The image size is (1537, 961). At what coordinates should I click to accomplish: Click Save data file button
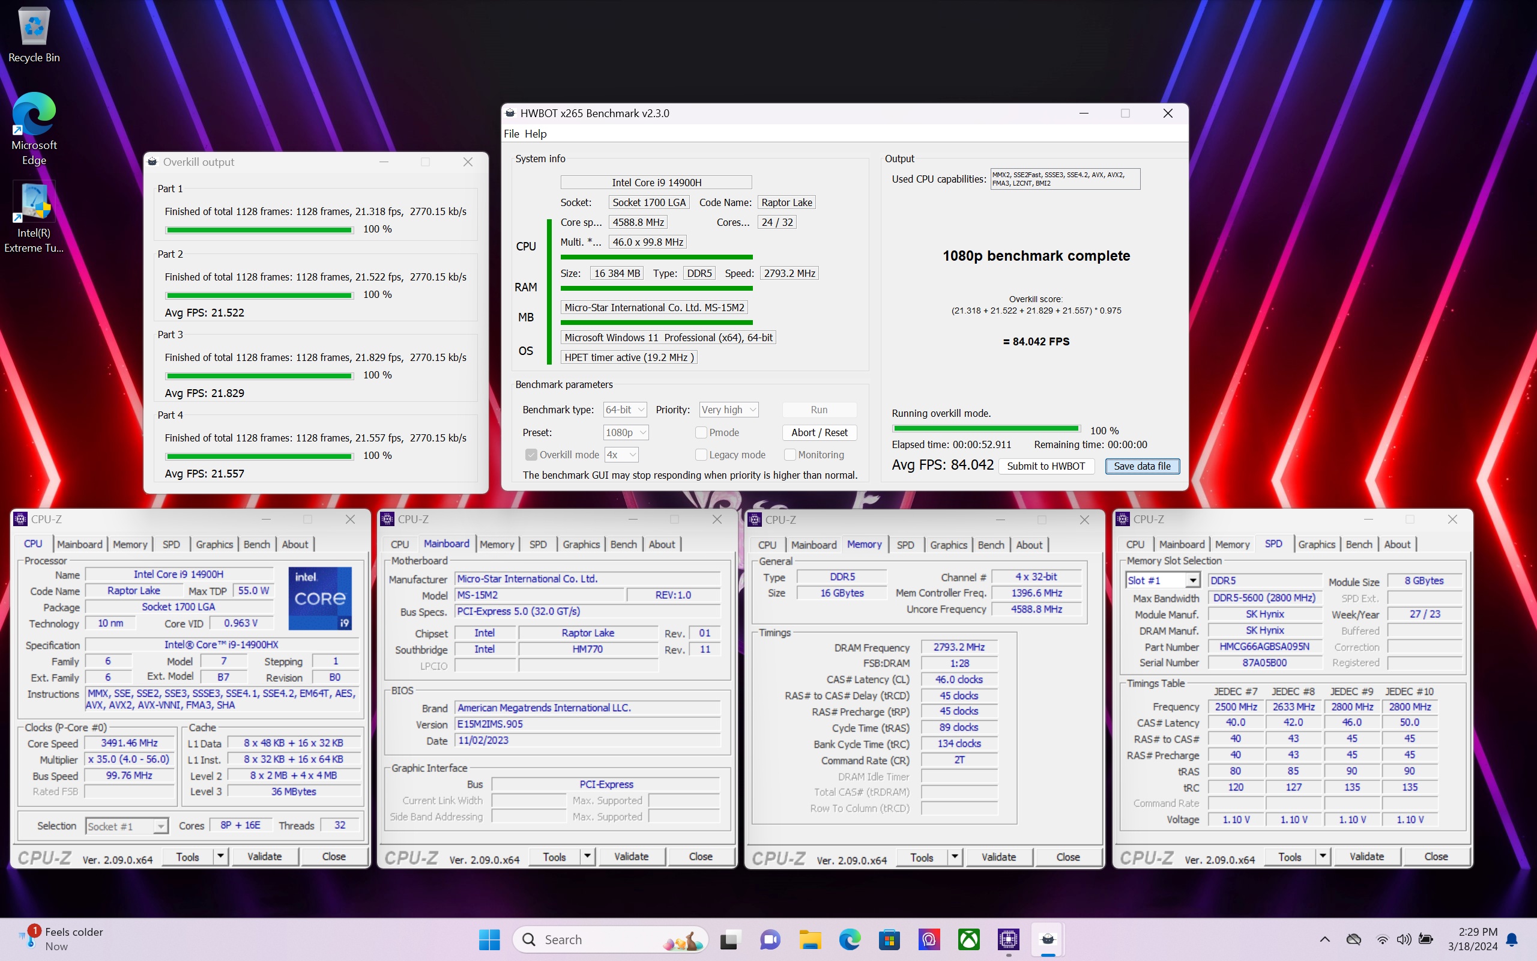coord(1142,467)
